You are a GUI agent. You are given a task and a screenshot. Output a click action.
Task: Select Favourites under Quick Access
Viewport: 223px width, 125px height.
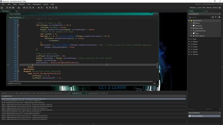[198, 26]
